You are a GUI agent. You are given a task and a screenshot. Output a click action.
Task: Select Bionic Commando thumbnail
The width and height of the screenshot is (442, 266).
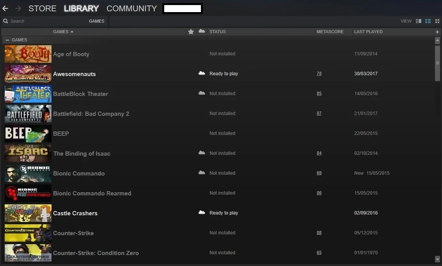pyautogui.click(x=28, y=174)
